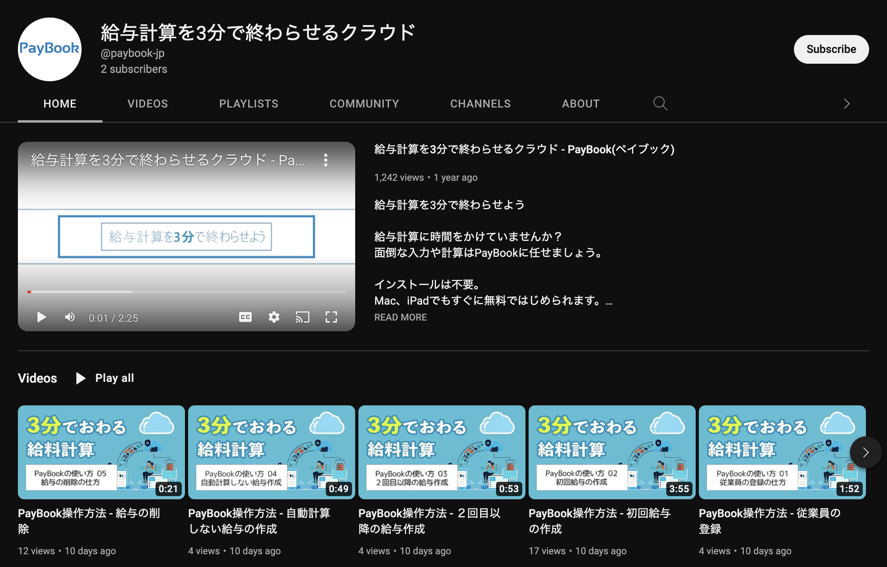887x567 pixels.
Task: Click the Subscribe button
Action: (x=831, y=49)
